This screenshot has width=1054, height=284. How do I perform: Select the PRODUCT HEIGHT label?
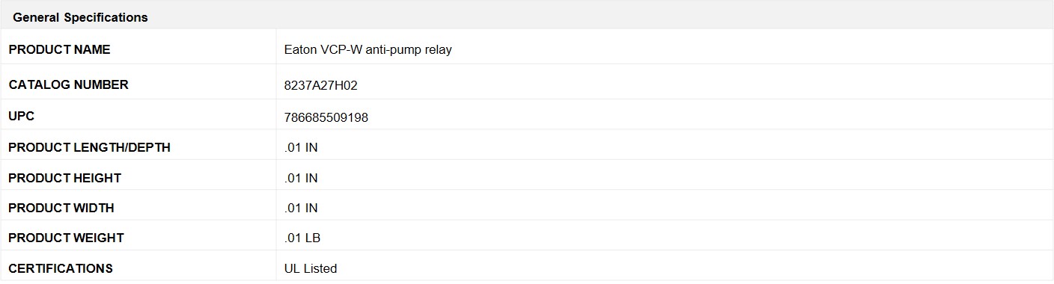[64, 178]
